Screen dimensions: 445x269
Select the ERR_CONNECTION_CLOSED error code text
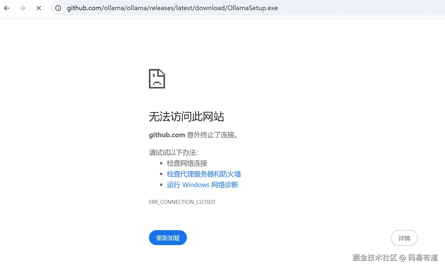[x=182, y=202]
